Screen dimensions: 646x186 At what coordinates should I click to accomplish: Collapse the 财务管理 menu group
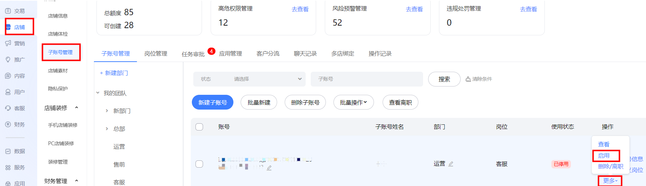point(77,181)
